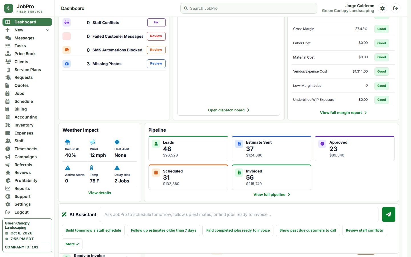411x257 pixels.
Task: Click the Leads person icon in Pipeline
Action: (x=156, y=144)
